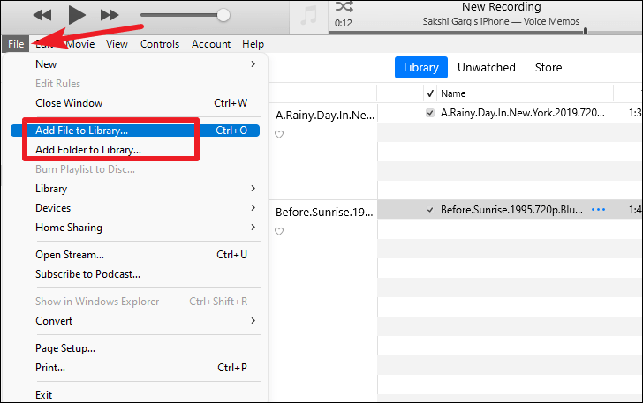Open the View menu

(x=117, y=44)
